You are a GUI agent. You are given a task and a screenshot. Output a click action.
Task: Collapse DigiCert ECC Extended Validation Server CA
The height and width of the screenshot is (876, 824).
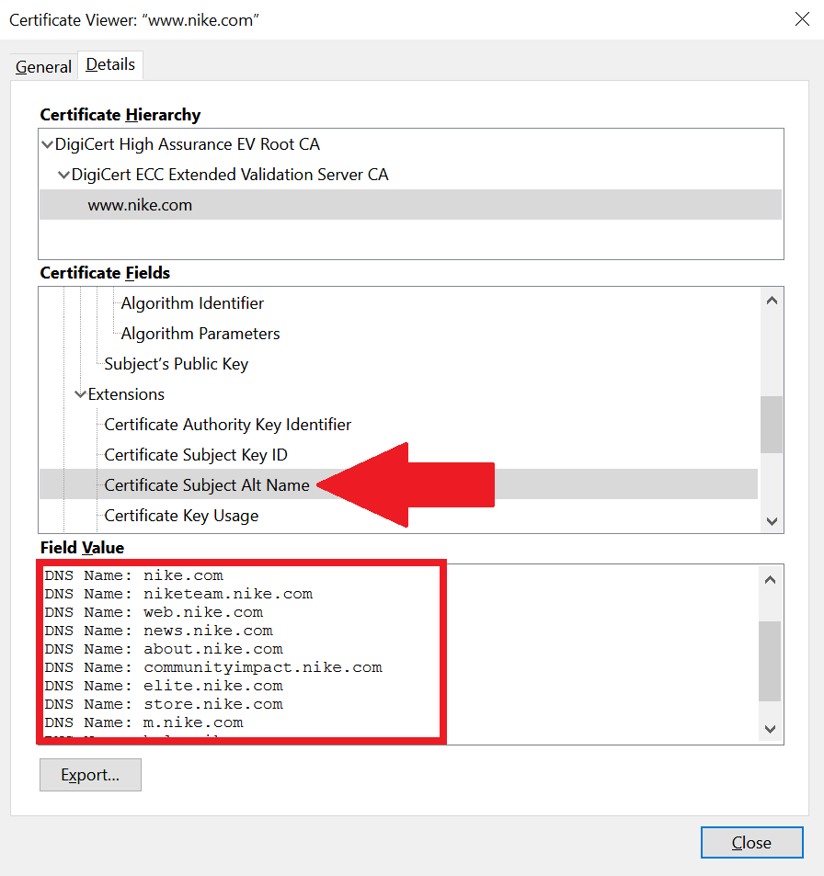[64, 175]
